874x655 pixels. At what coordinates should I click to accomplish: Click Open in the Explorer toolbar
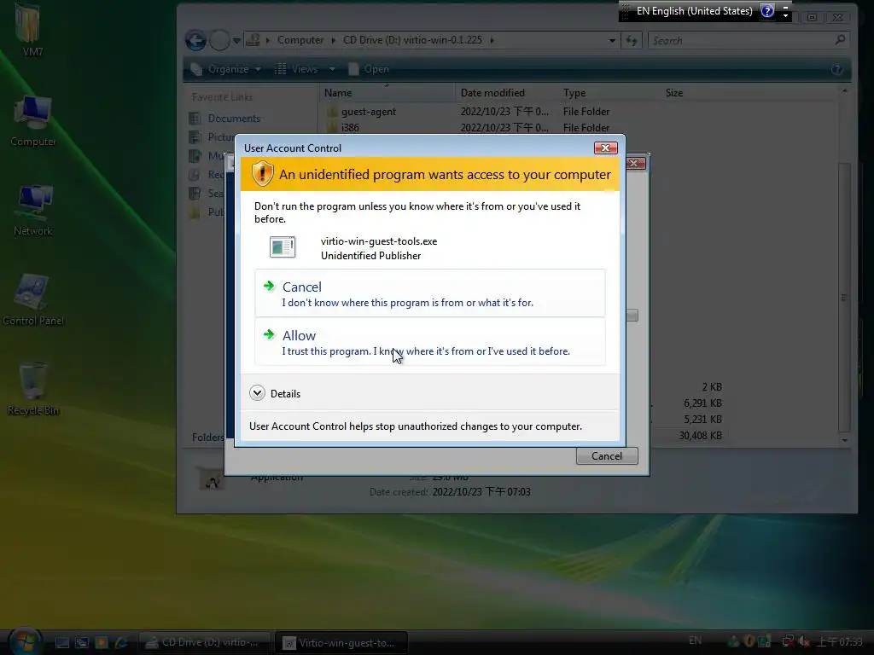pyautogui.click(x=369, y=69)
